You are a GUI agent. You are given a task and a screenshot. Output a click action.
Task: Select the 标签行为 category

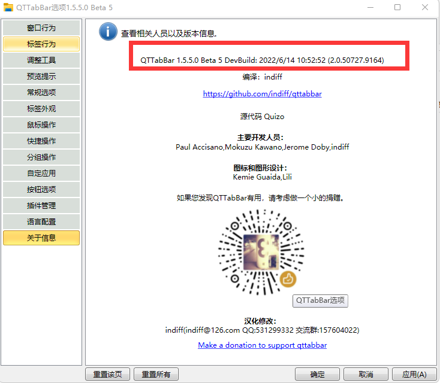(41, 44)
